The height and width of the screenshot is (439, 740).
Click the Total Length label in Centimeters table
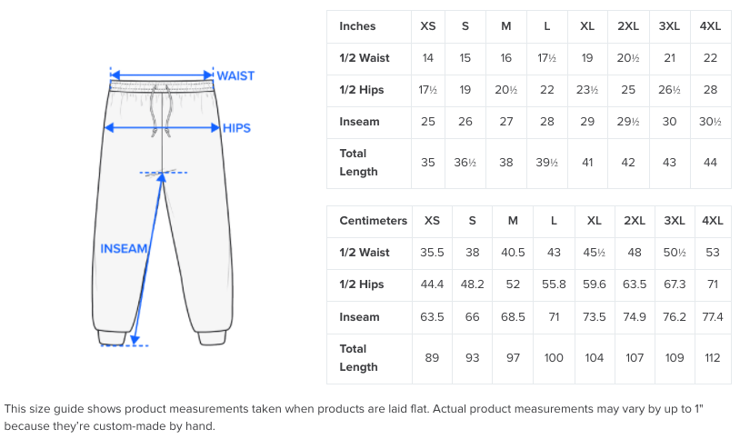[x=358, y=358]
